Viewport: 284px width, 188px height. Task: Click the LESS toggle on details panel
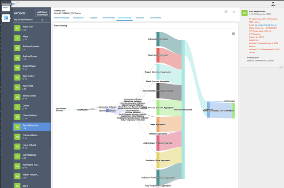[x=281, y=67]
